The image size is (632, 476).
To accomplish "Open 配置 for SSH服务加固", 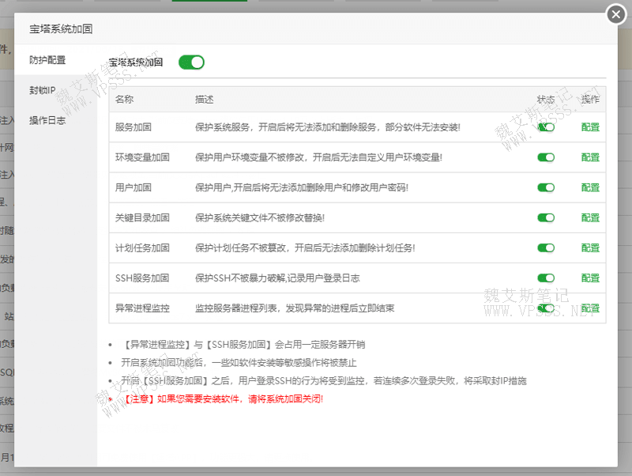I will [590, 278].
